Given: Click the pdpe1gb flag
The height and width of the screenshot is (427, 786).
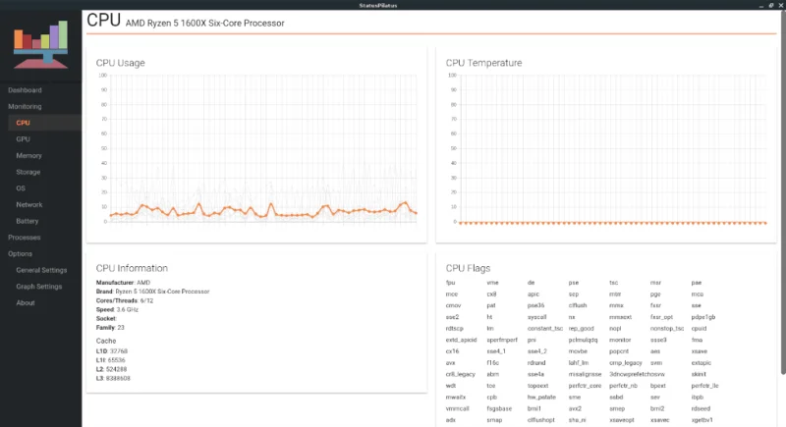Looking at the screenshot, I should (703, 317).
